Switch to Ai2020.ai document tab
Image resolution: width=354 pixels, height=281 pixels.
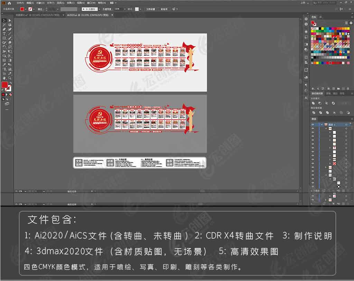tap(87, 15)
